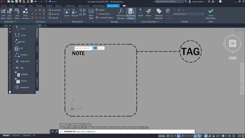This screenshot has width=245, height=138.
Task: Toggle drawing grid display in status bar
Action: tap(168, 136)
